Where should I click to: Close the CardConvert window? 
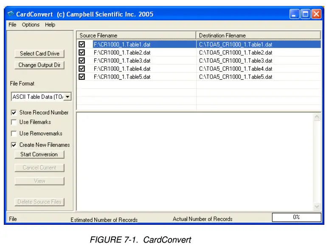click(x=316, y=14)
